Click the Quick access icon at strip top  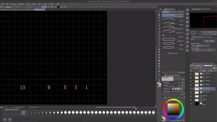(187, 10)
